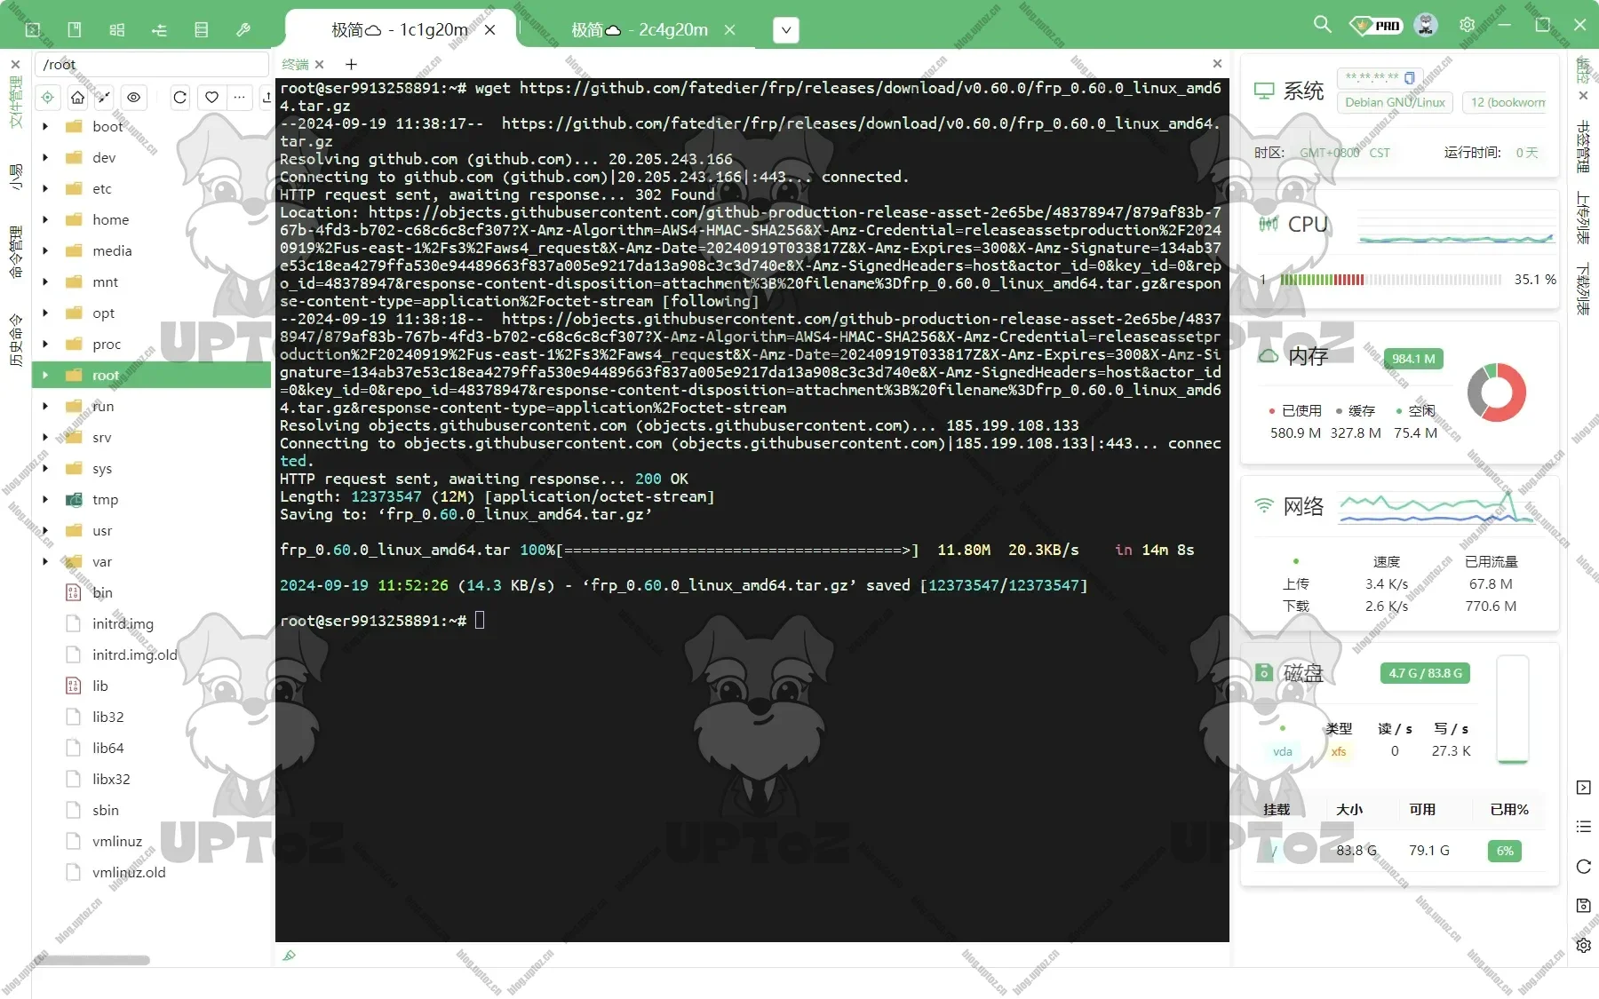Expand the home folder
1599x999 pixels.
pos(45,219)
